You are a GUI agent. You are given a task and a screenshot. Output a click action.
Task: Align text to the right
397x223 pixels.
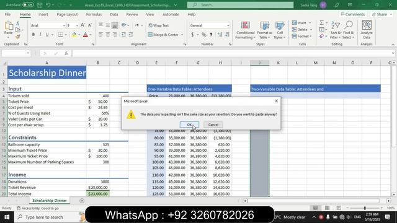[x=115, y=35]
